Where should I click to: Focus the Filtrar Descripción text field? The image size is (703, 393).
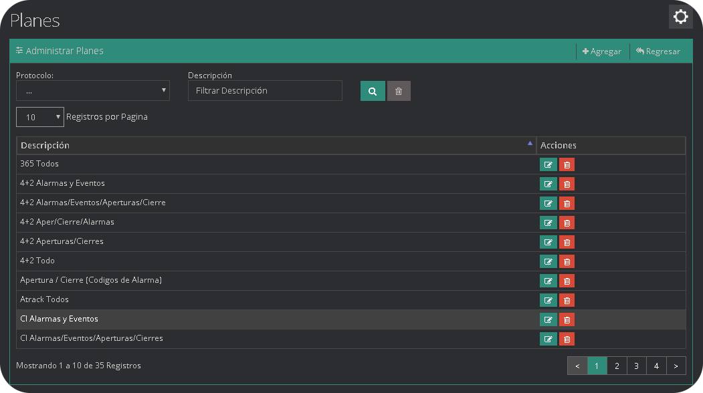tap(265, 91)
